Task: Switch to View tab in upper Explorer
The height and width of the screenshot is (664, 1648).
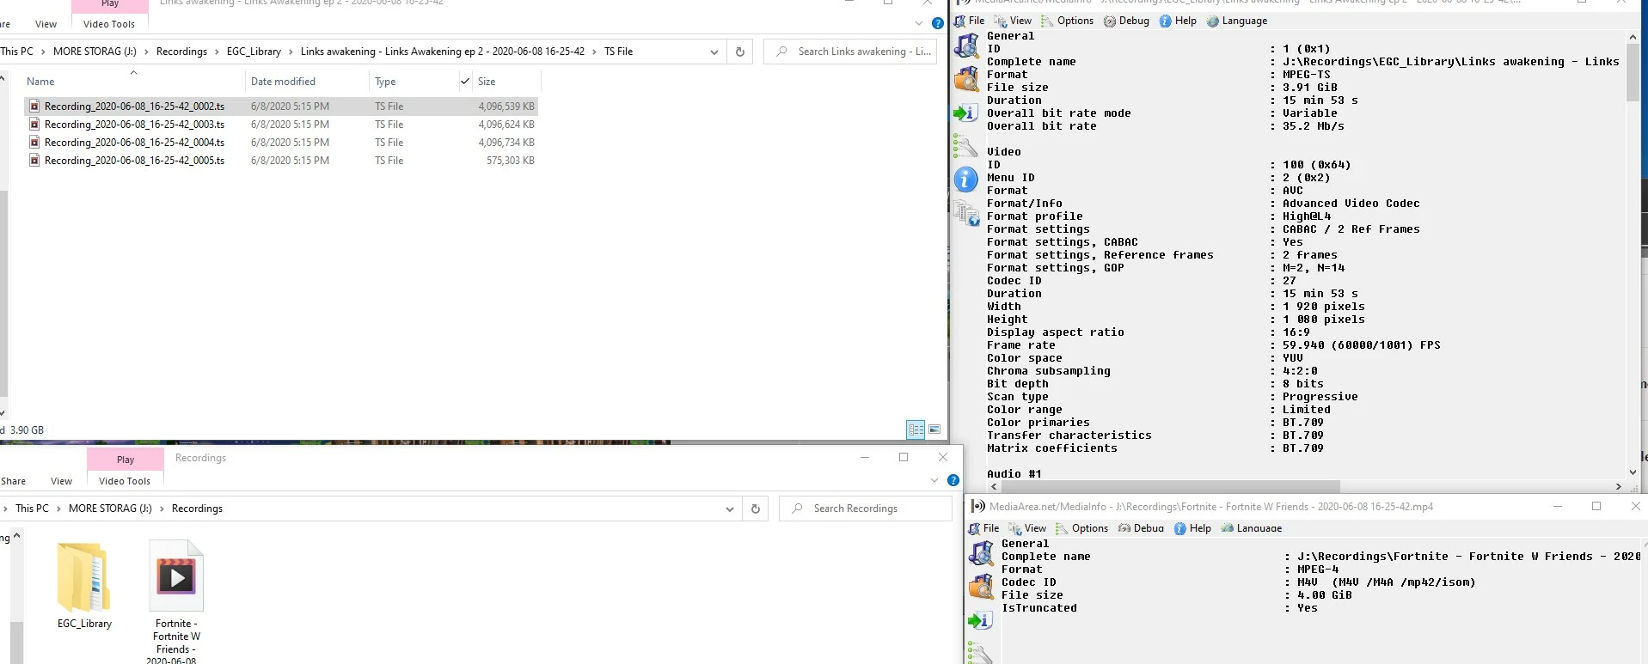Action: (46, 24)
